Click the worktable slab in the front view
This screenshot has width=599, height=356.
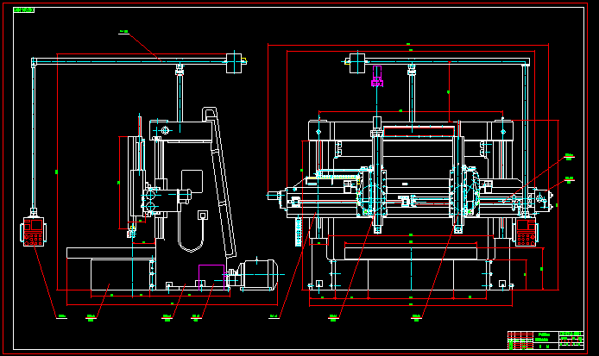411,253
